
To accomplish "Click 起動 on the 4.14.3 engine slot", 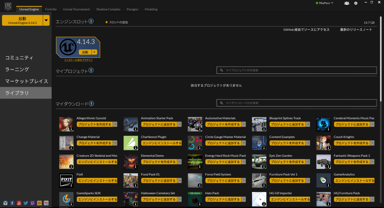I will (85, 52).
